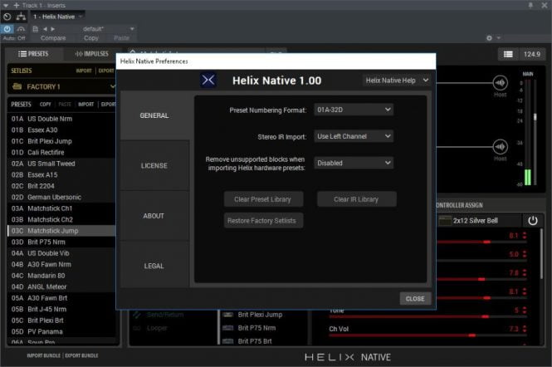The width and height of the screenshot is (552, 367).
Task: Click the Brit P75 Brt amp icon in model list
Action: tap(227, 341)
